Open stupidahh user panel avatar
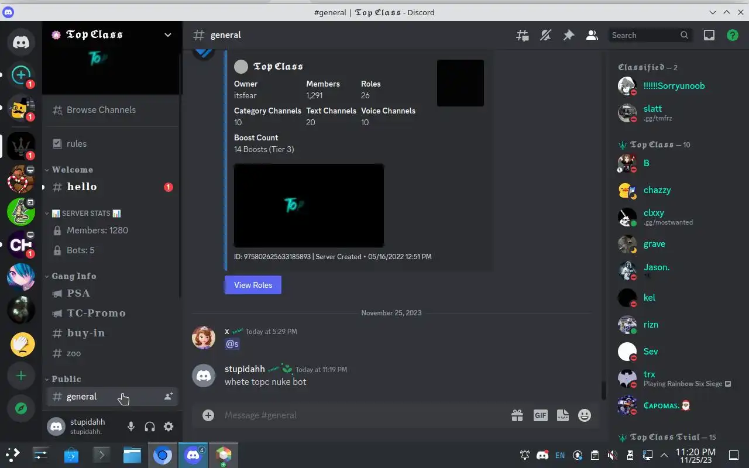 (x=56, y=426)
